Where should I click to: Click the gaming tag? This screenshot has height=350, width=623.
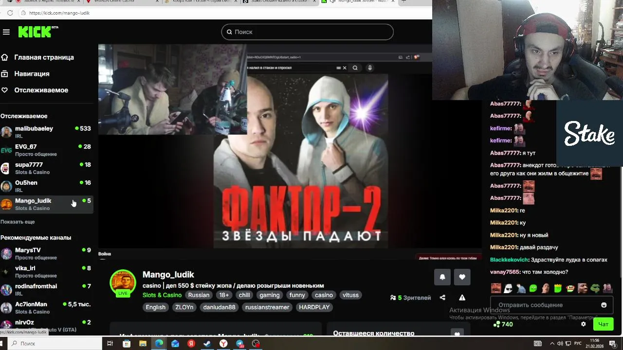[x=270, y=295]
